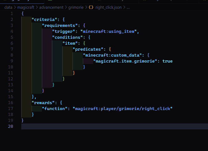Click the "conditions" key
208x151 pixels.
click(67, 38)
